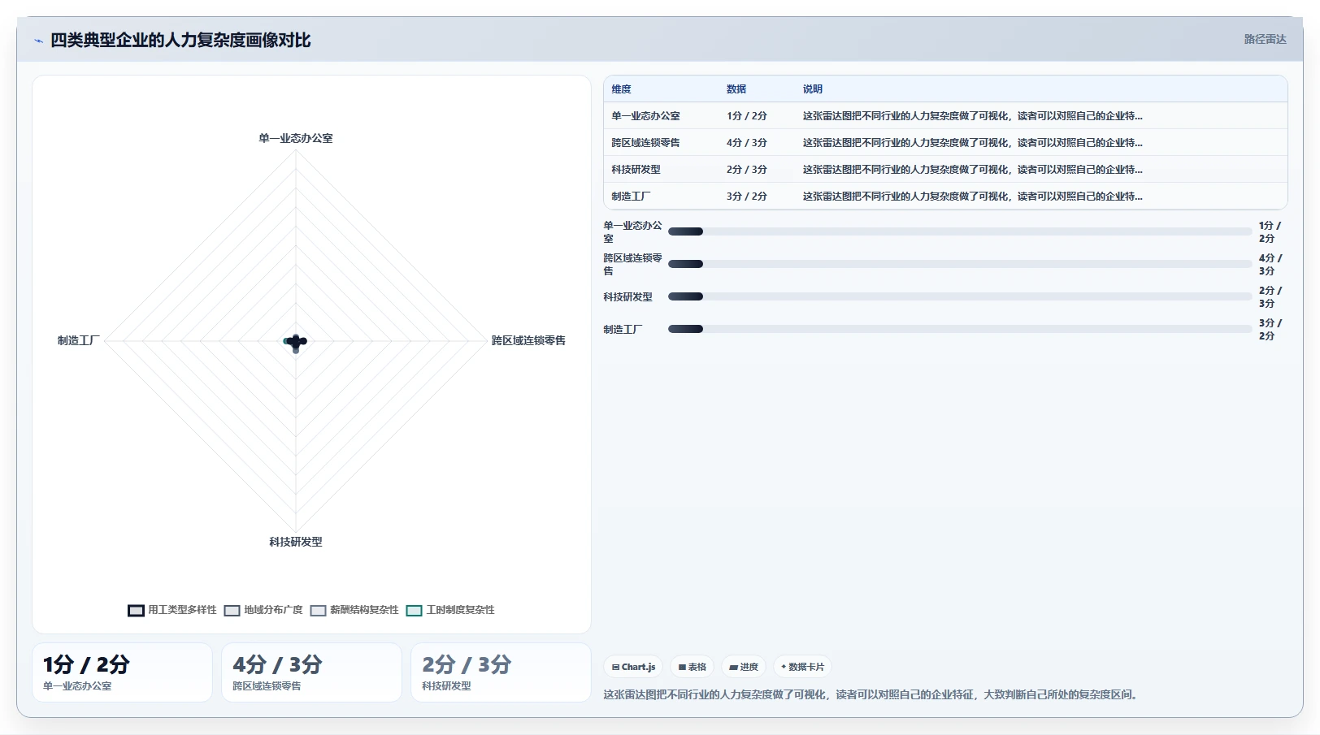
Task: Click the footer description sentence below the tags
Action: click(872, 695)
